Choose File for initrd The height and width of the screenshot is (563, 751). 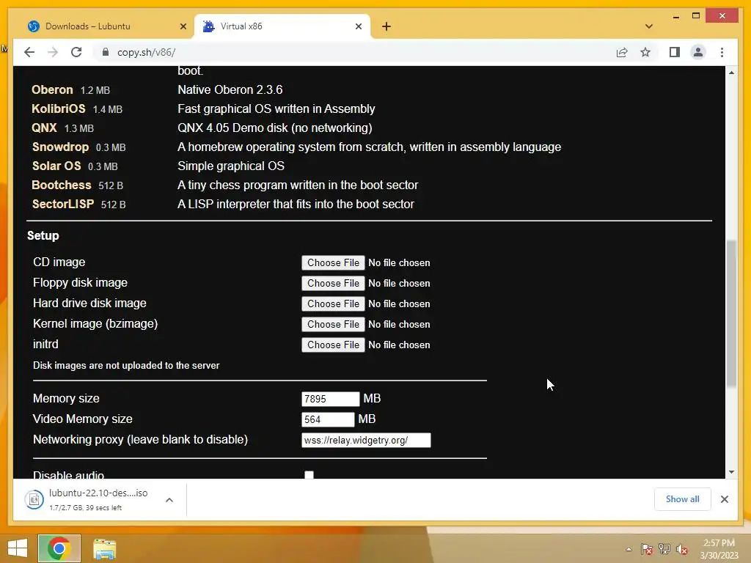[x=334, y=345]
